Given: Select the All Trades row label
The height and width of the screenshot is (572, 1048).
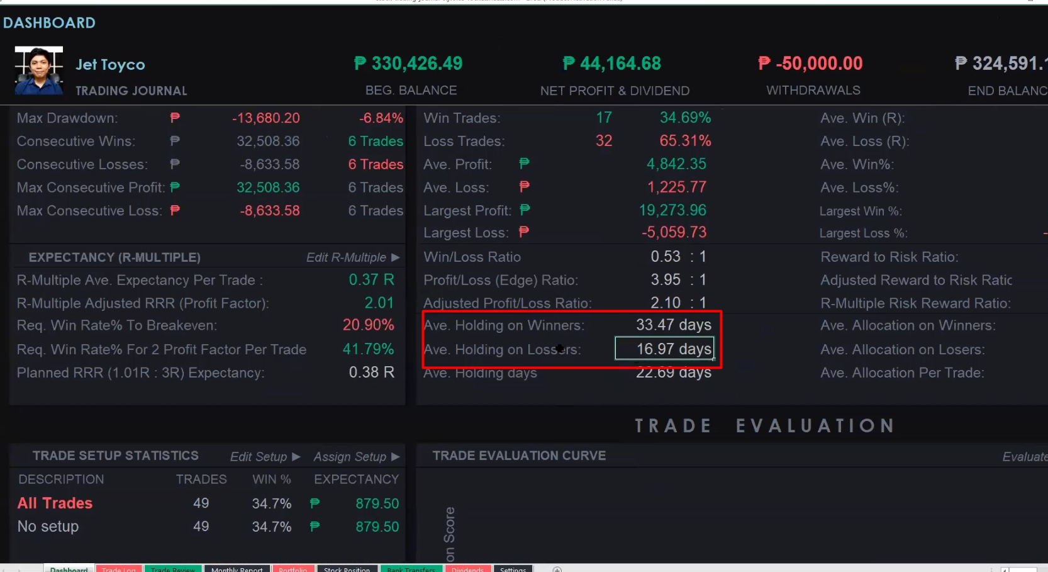Looking at the screenshot, I should 55,503.
